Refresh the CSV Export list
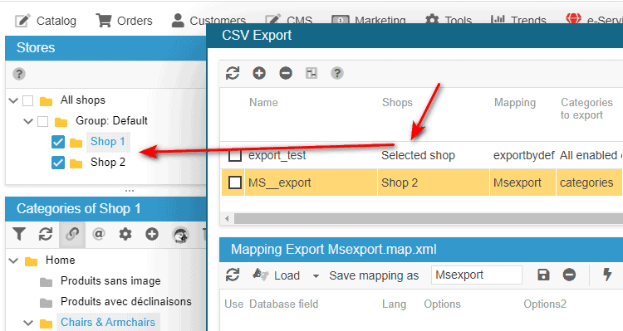The image size is (623, 331). point(233,74)
